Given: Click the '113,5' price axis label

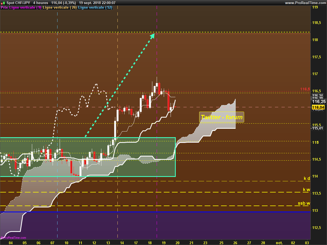Looking at the screenshot, I should pyautogui.click(x=317, y=194).
